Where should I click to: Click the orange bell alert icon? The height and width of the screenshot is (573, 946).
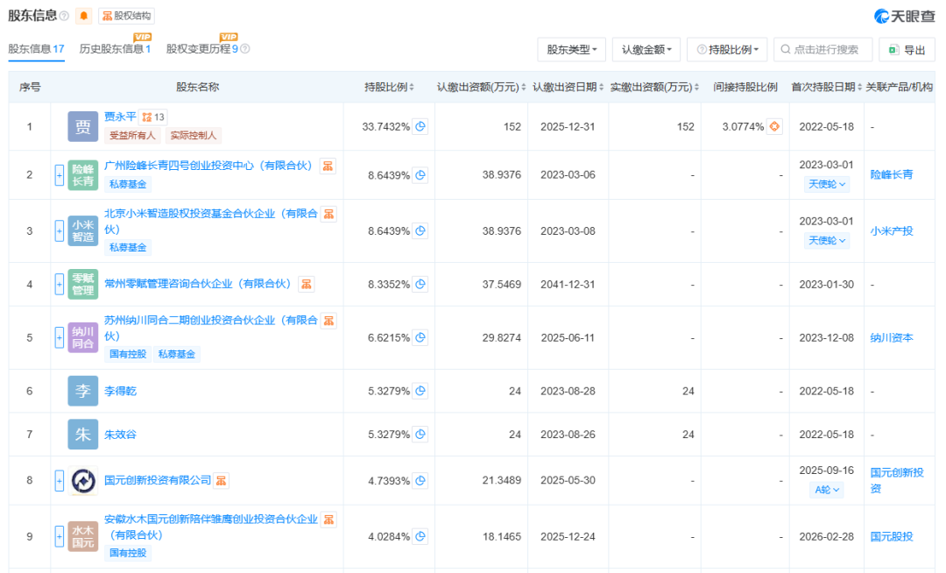84,16
